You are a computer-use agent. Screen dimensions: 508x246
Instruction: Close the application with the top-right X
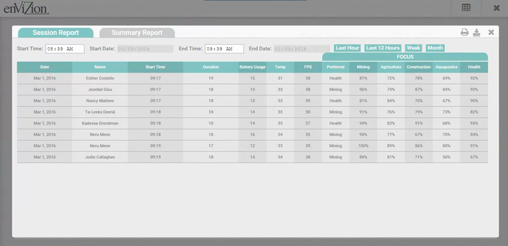click(x=496, y=8)
